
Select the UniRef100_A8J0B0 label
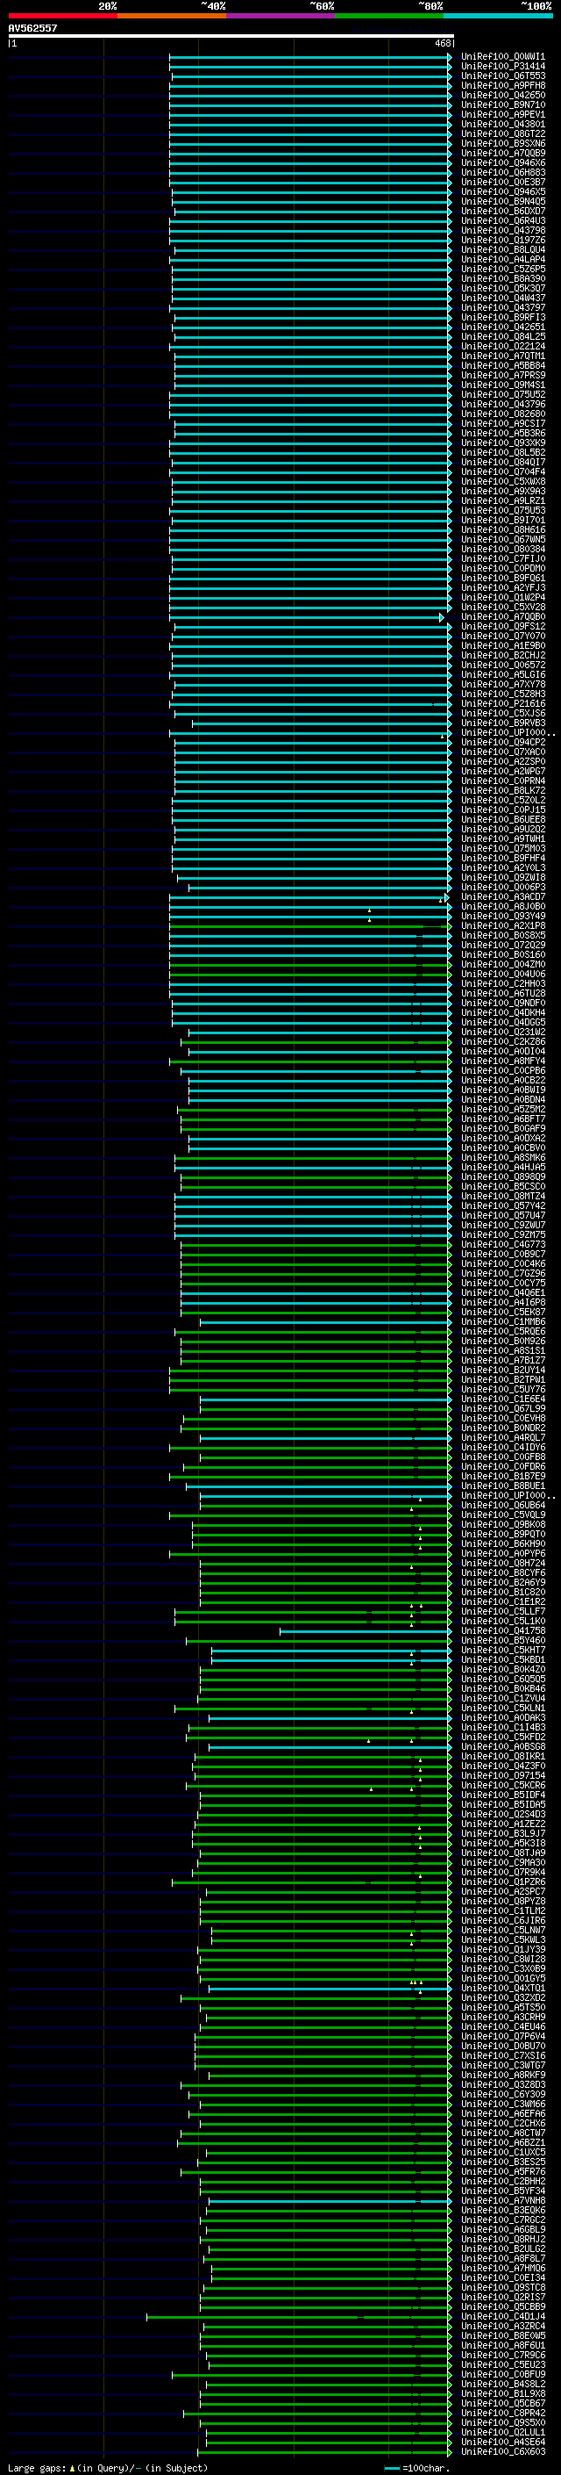[x=503, y=906]
